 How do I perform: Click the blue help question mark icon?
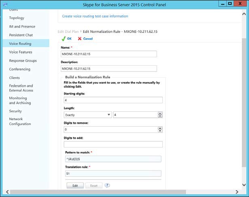coord(107,185)
